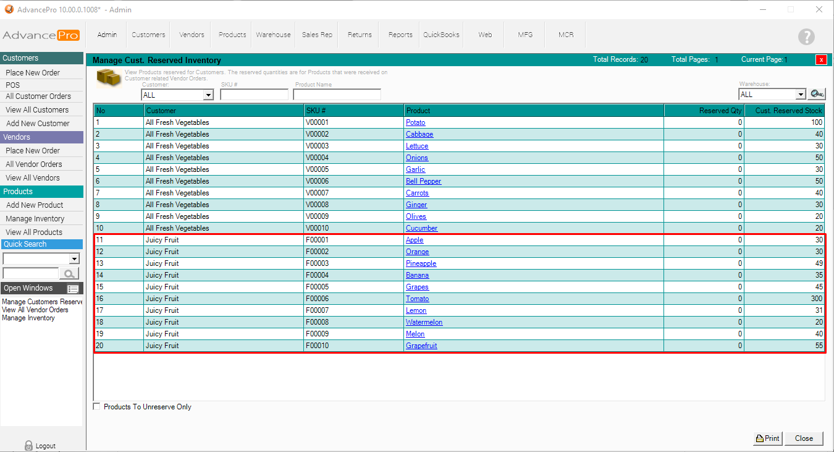834x452 pixels.
Task: Open the Bell Pepper product link
Action: (423, 181)
